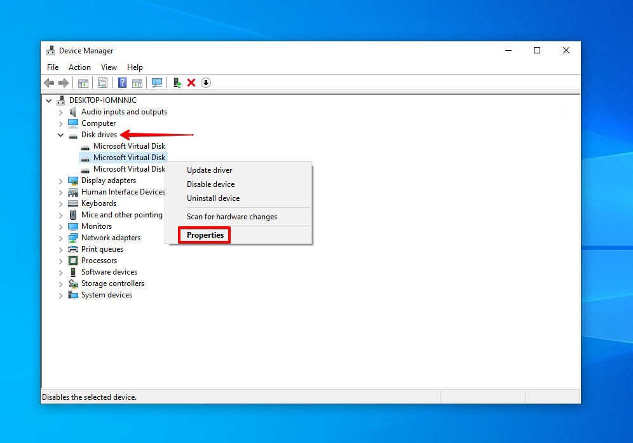
Task: Expand the Storage controllers node
Action: point(61,283)
